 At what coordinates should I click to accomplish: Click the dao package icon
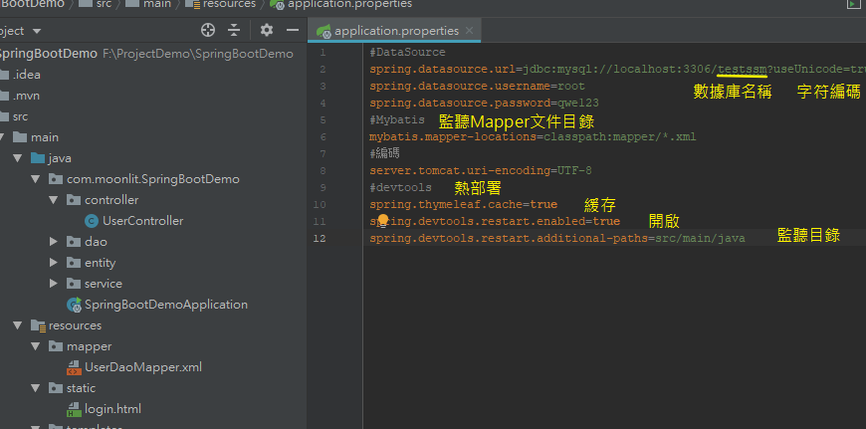pos(74,242)
